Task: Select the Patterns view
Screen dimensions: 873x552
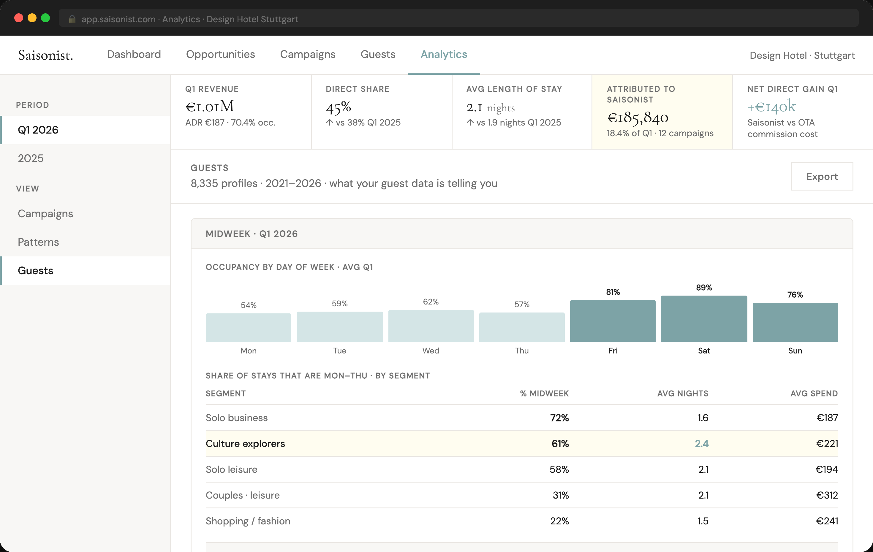Action: point(38,242)
